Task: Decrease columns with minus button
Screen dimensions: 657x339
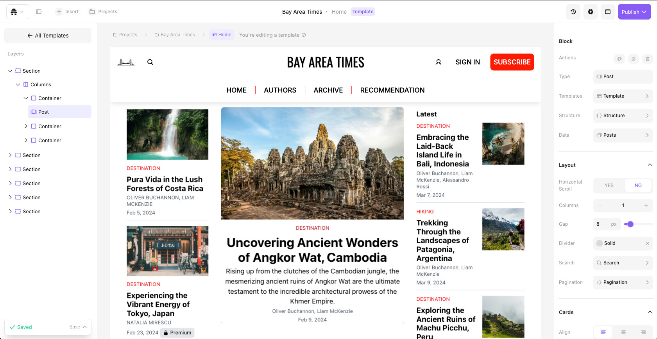Action: (x=600, y=205)
